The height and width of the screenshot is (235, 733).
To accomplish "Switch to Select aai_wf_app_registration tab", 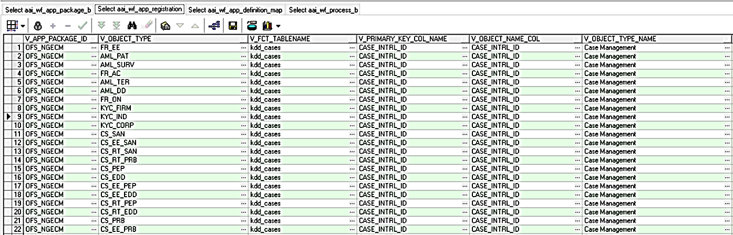I will pos(140,9).
